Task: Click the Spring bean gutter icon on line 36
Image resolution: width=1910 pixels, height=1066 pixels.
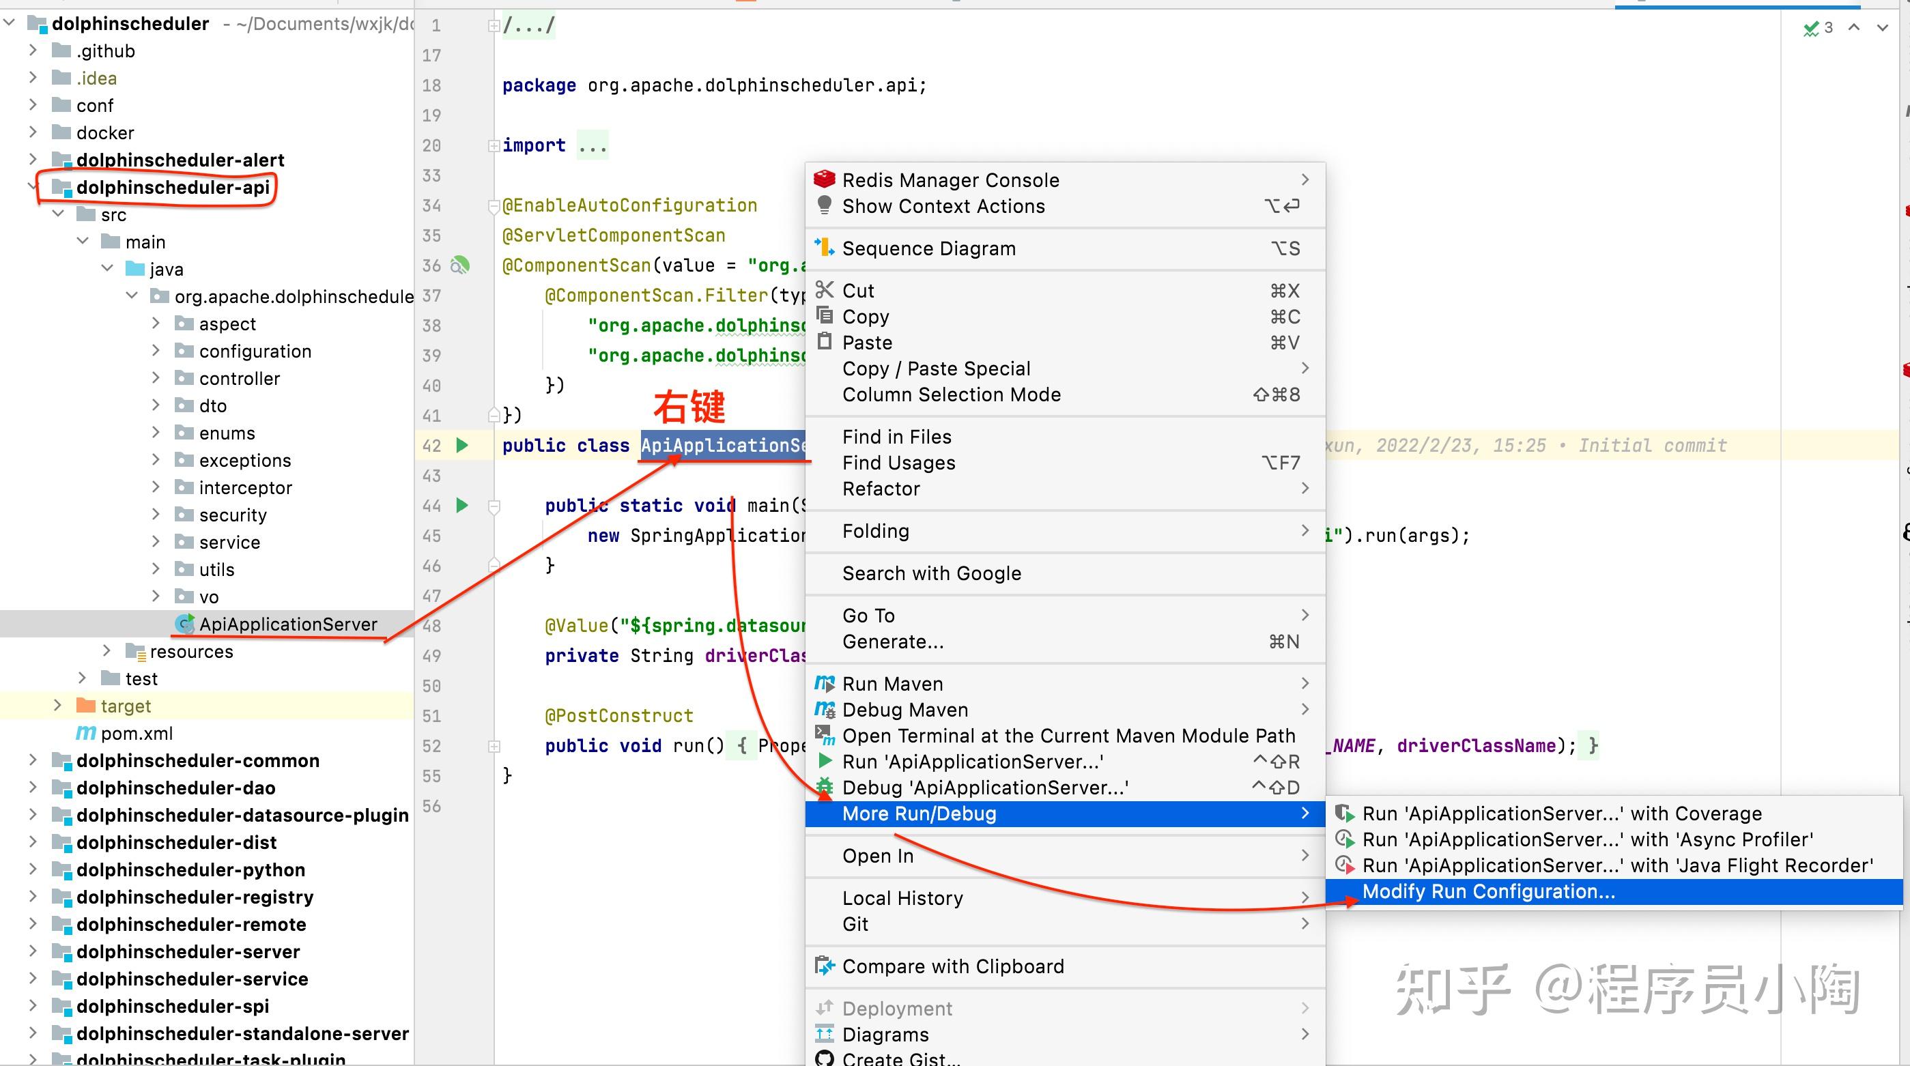Action: point(461,265)
